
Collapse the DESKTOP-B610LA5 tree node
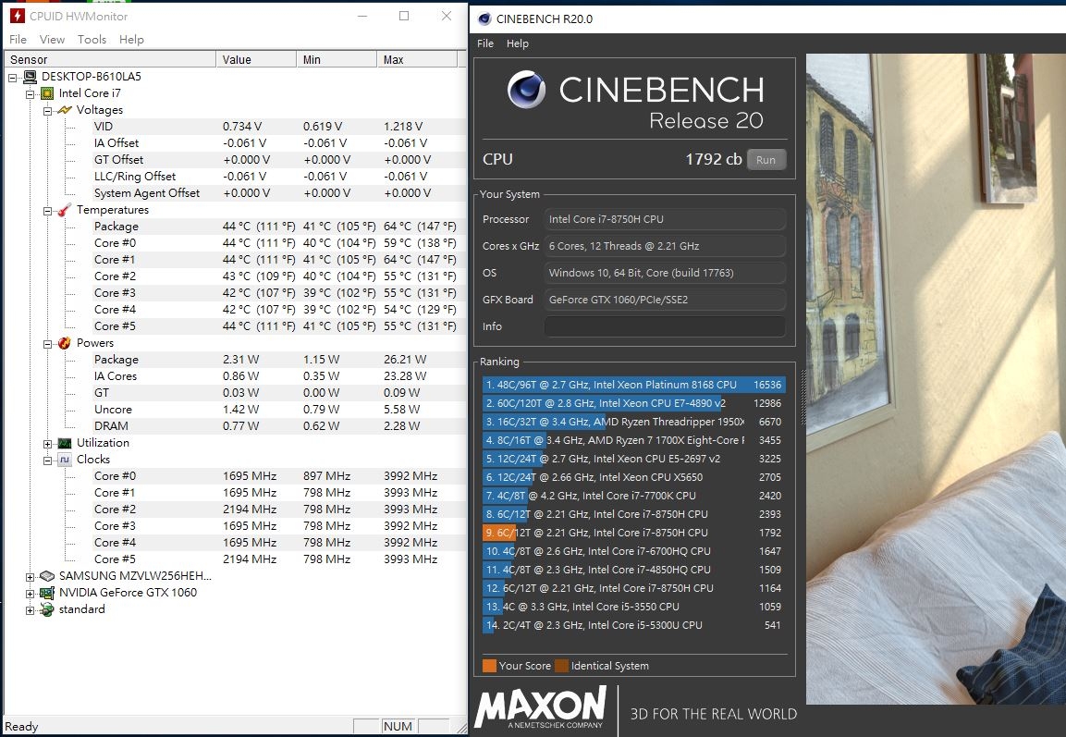12,78
